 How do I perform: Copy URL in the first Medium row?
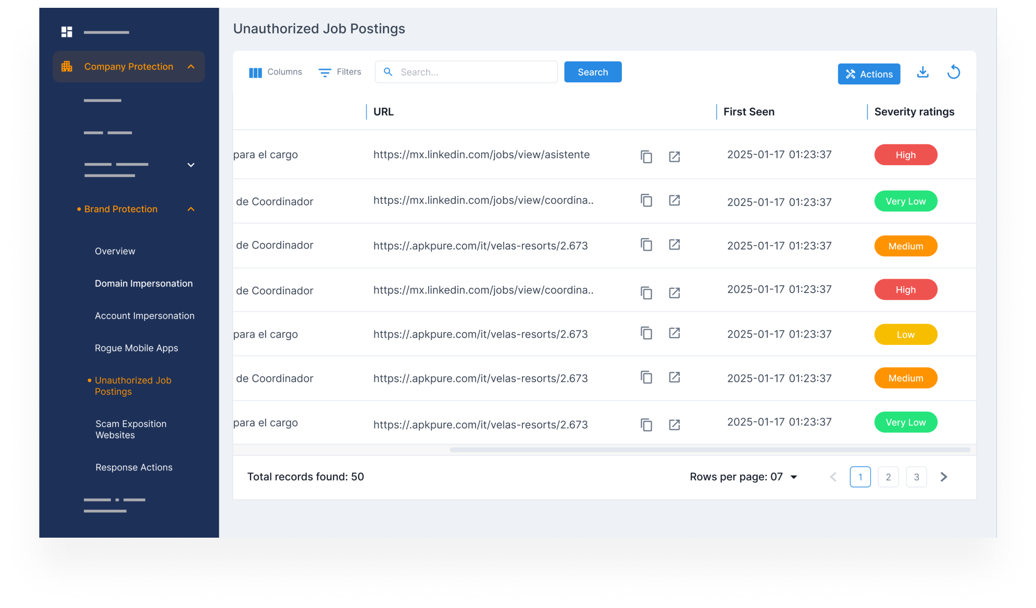pyautogui.click(x=646, y=244)
